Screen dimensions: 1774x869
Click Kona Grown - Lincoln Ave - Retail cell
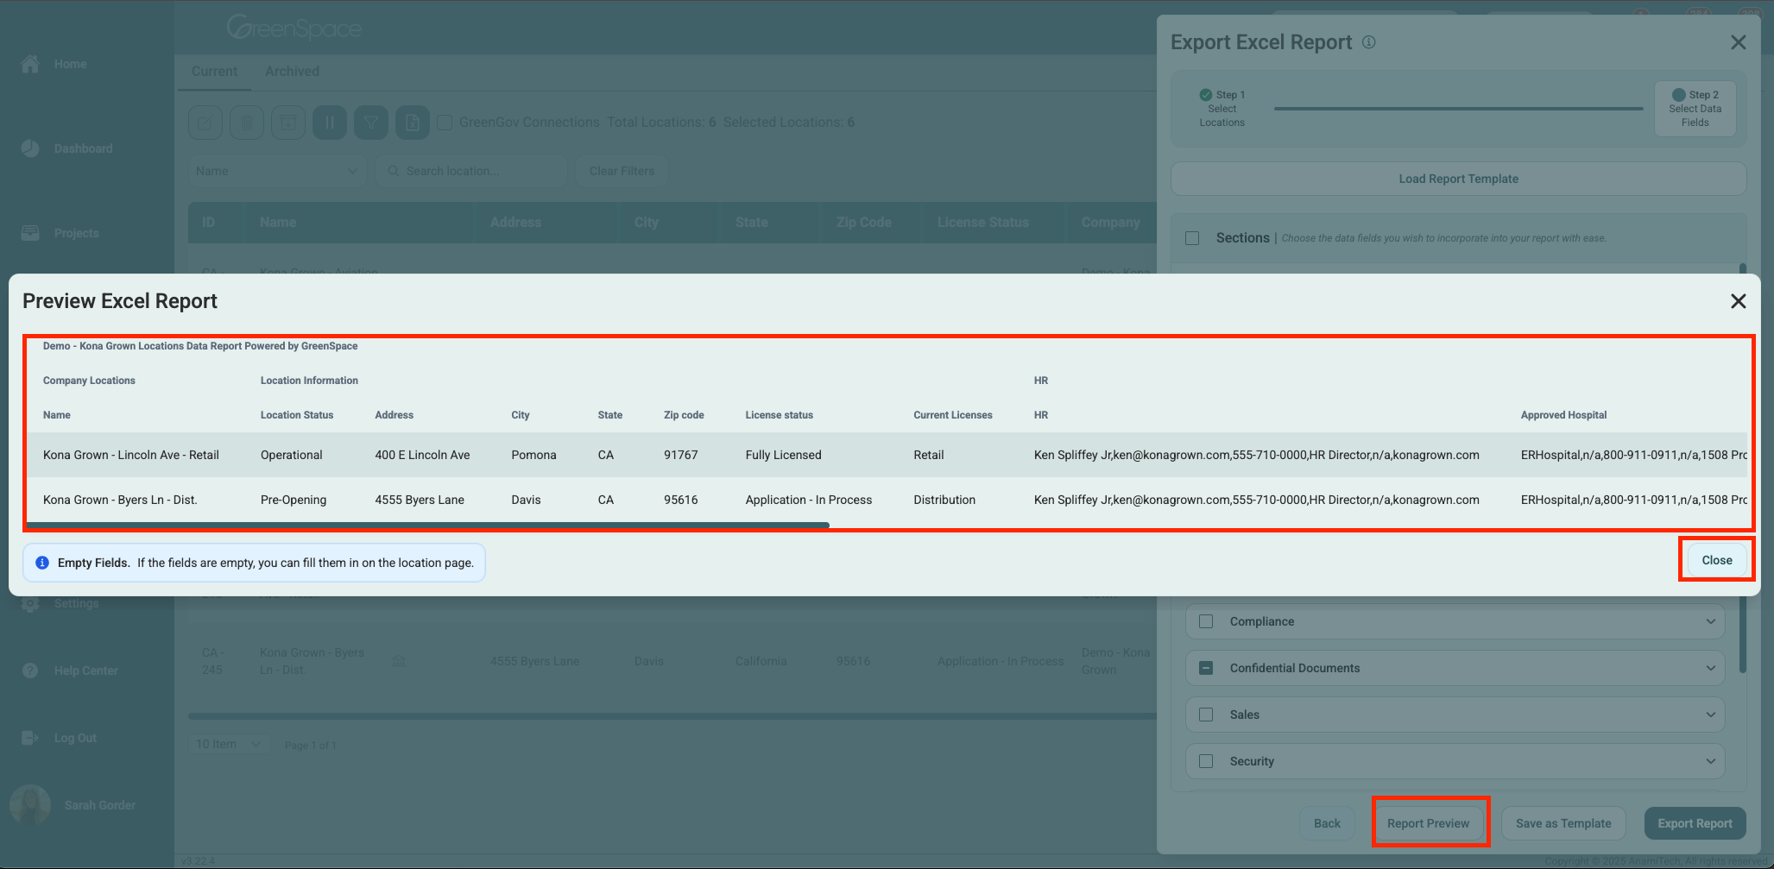pos(131,455)
